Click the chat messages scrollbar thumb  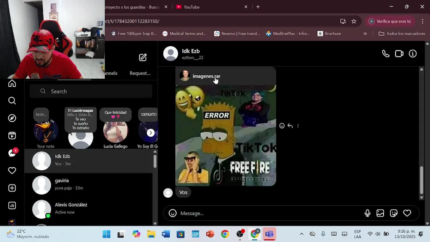[x=422, y=180]
